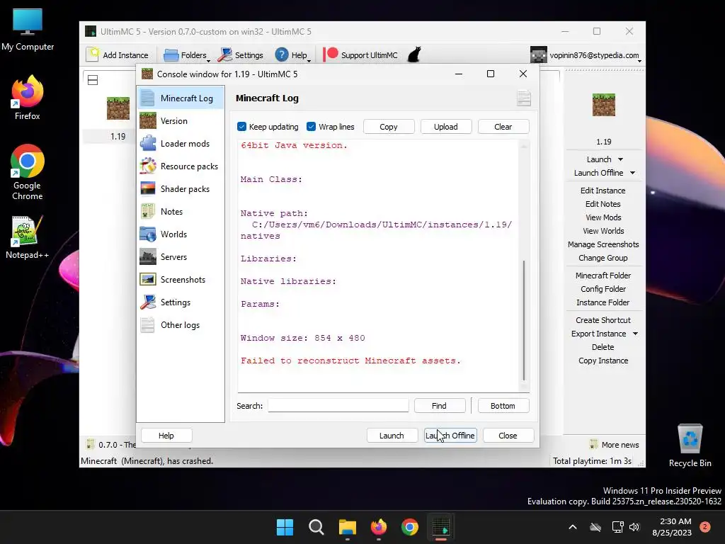Click the collapse group icon in instance view
The height and width of the screenshot is (544, 725).
93,80
